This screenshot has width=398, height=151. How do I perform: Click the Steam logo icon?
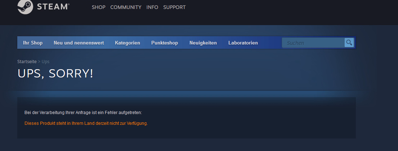[25, 7]
